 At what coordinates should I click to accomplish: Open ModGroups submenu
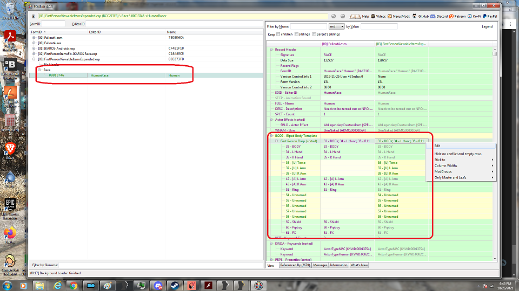click(x=461, y=171)
